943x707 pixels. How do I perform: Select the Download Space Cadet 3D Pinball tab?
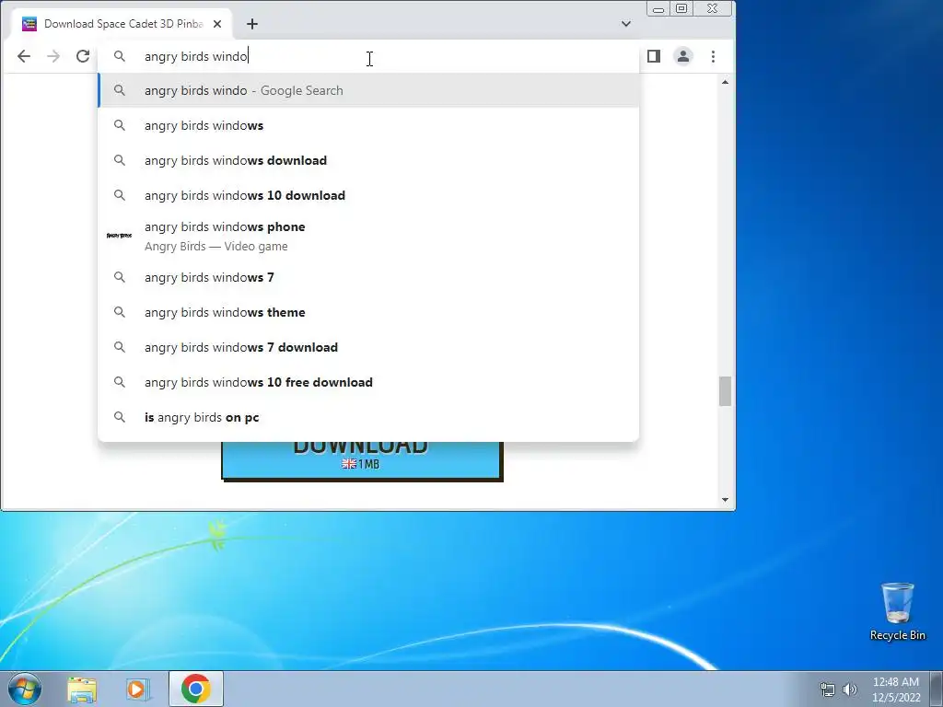point(122,24)
